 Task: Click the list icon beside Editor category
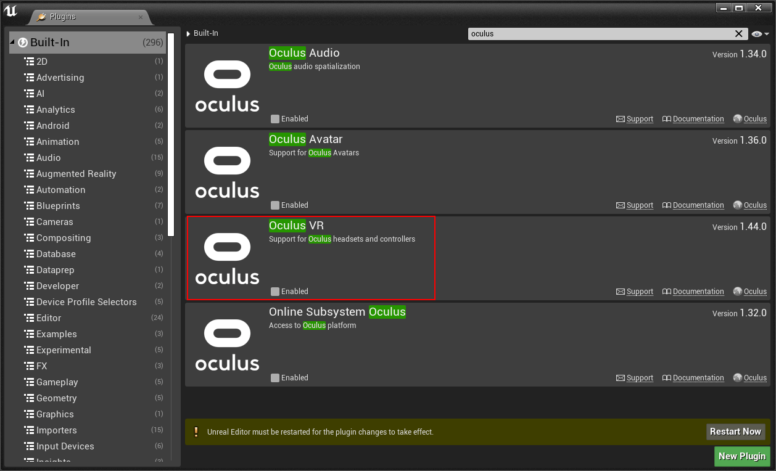click(x=29, y=318)
